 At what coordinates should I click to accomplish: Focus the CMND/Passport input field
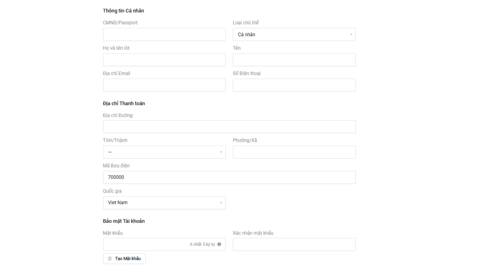point(164,34)
